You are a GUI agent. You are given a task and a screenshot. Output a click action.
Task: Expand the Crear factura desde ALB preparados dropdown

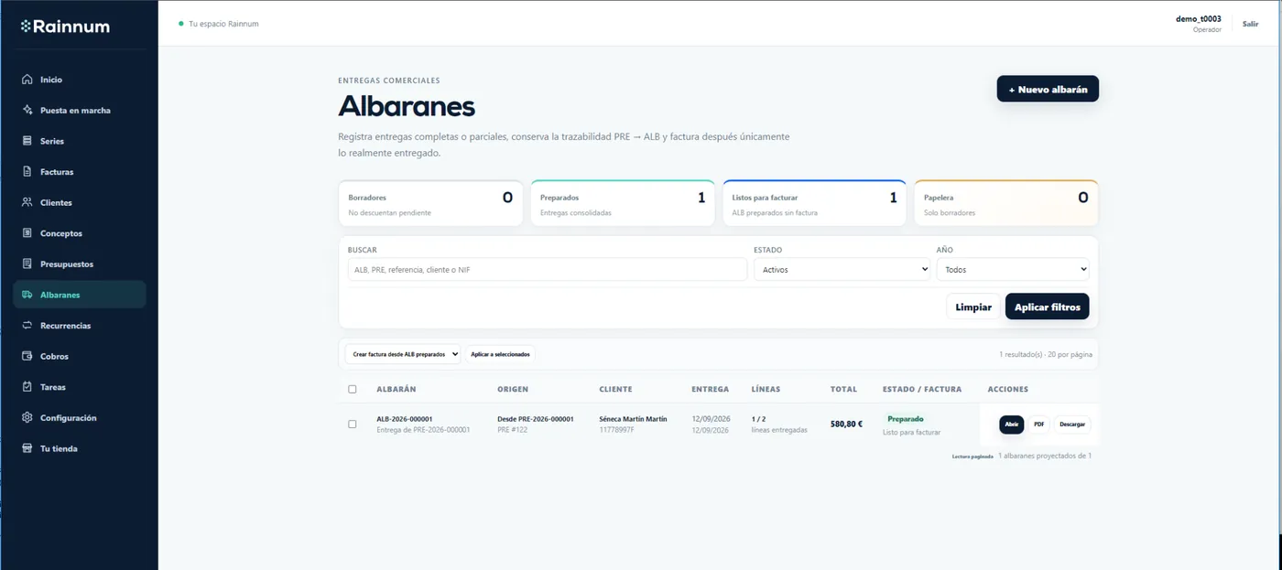[x=403, y=354]
